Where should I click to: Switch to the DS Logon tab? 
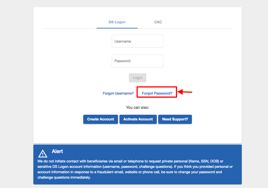[117, 22]
